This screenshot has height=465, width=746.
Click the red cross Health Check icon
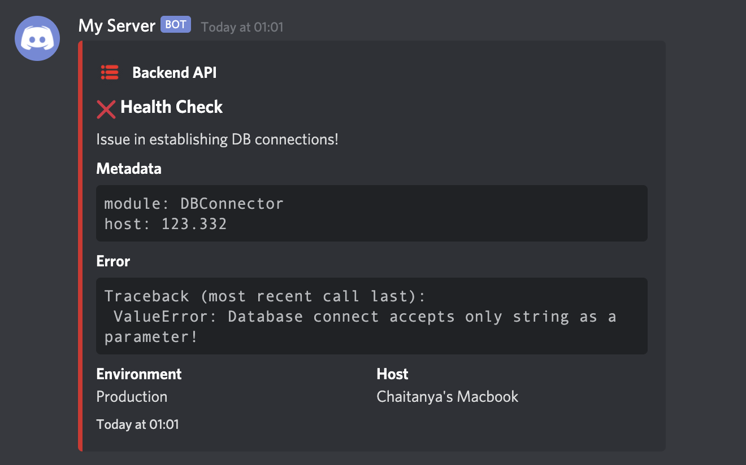pyautogui.click(x=106, y=109)
